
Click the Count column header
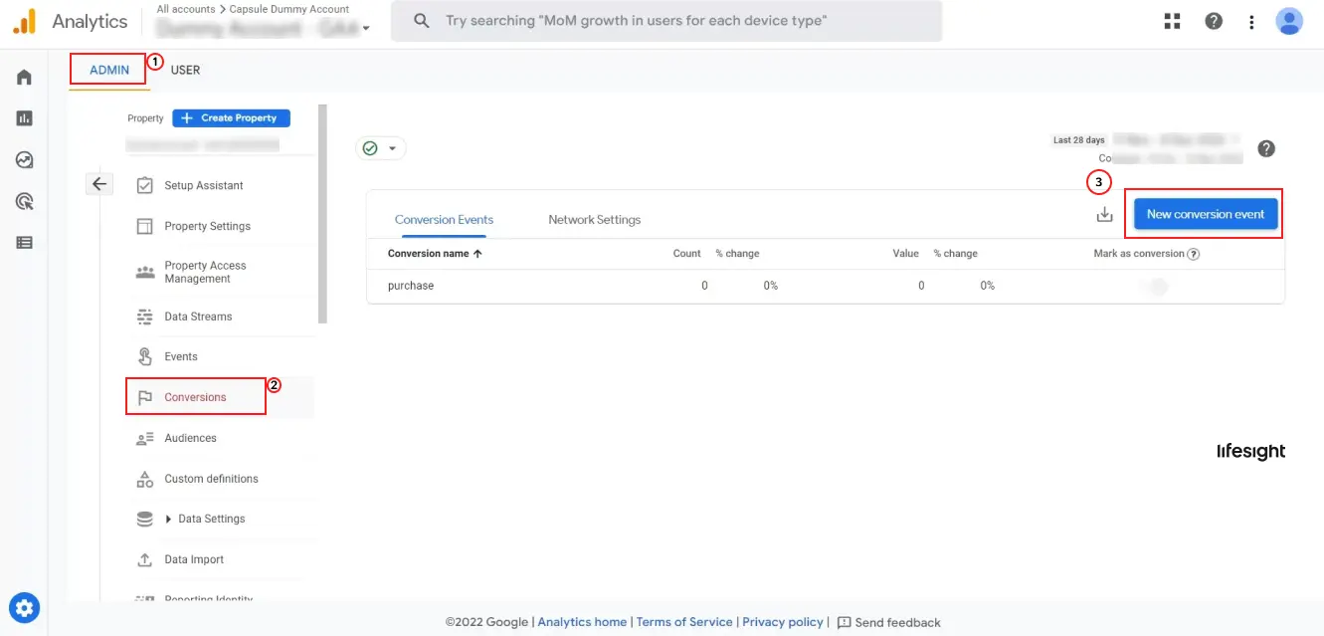687,254
